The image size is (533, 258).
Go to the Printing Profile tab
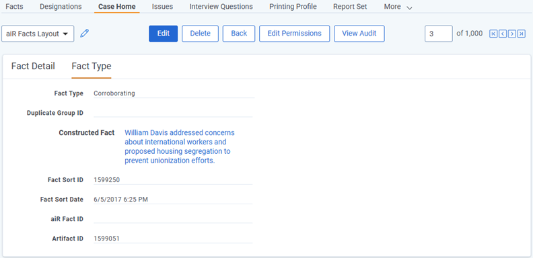coord(293,7)
